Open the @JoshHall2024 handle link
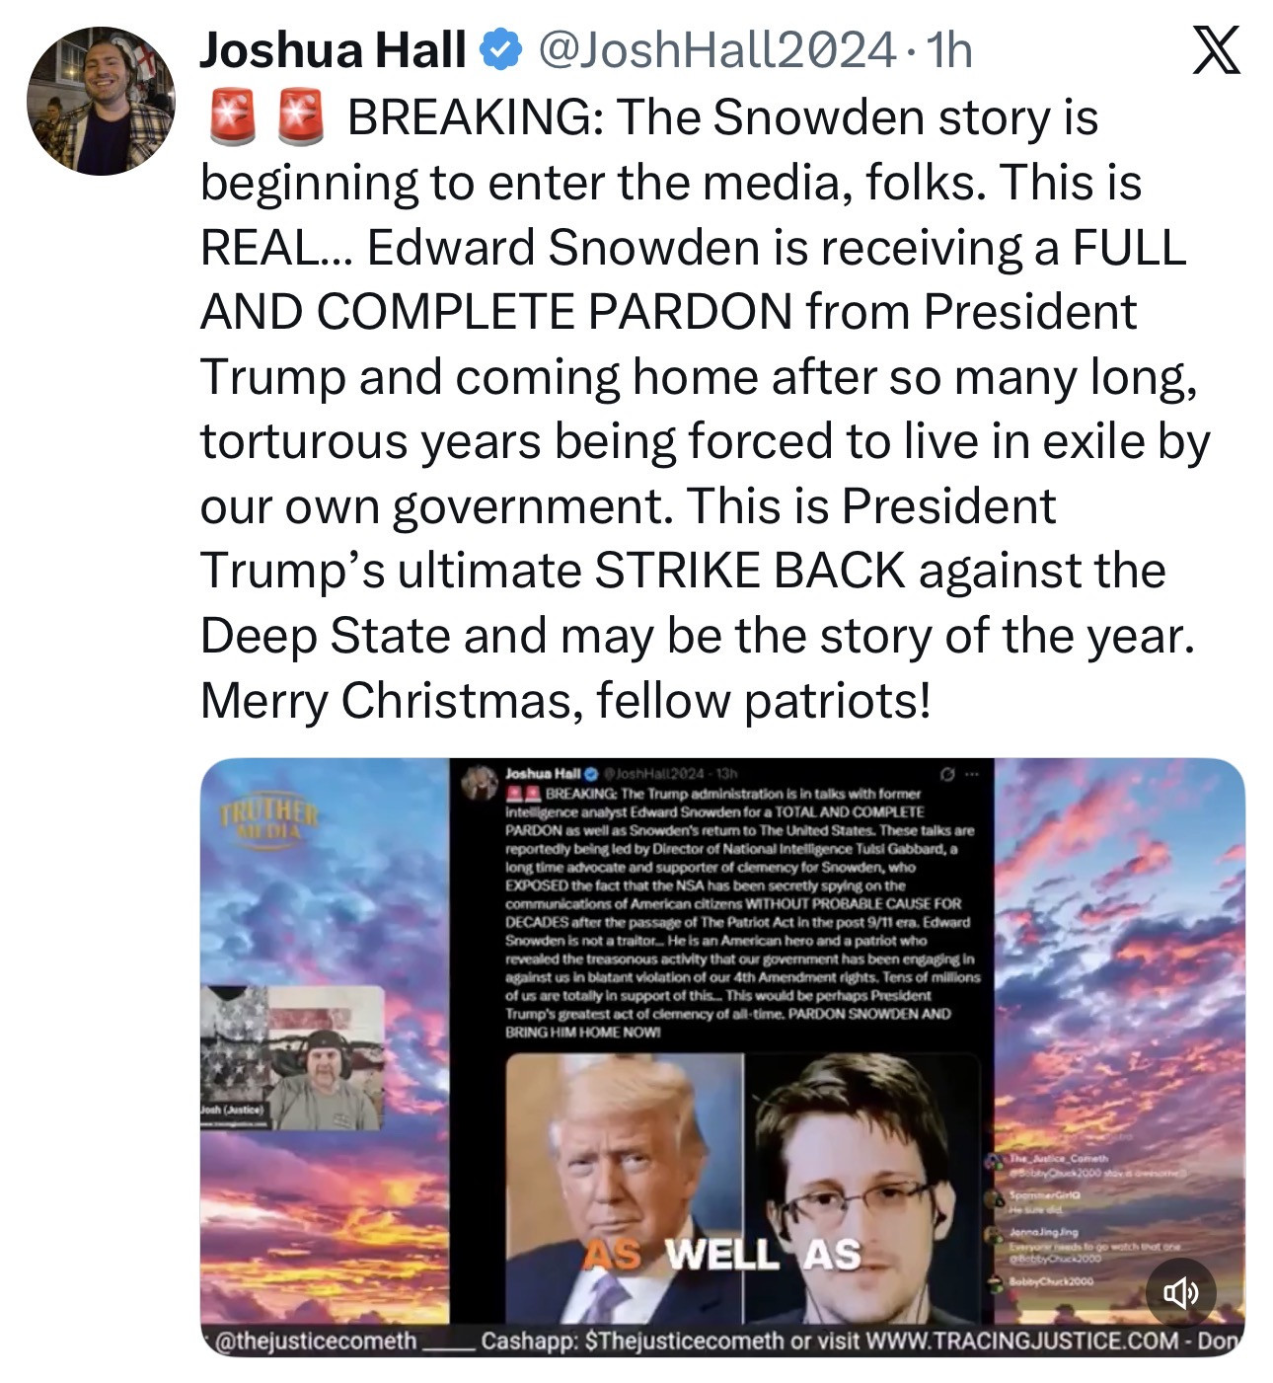 [x=716, y=50]
